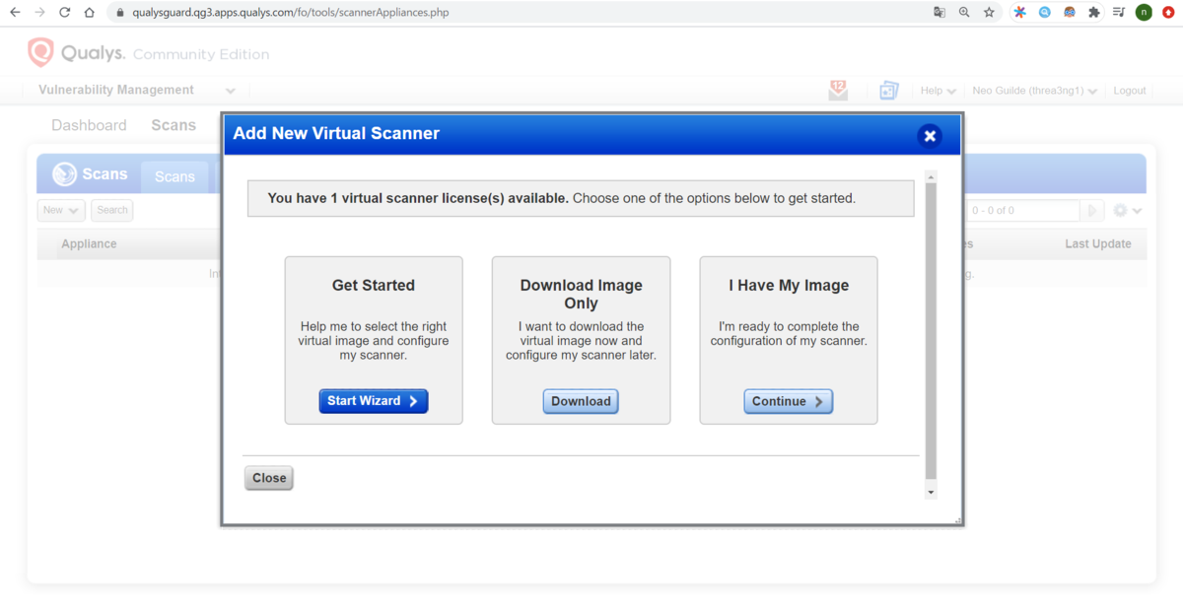This screenshot has height=609, width=1183.
Task: Click the Start Wizard button
Action: pyautogui.click(x=374, y=401)
